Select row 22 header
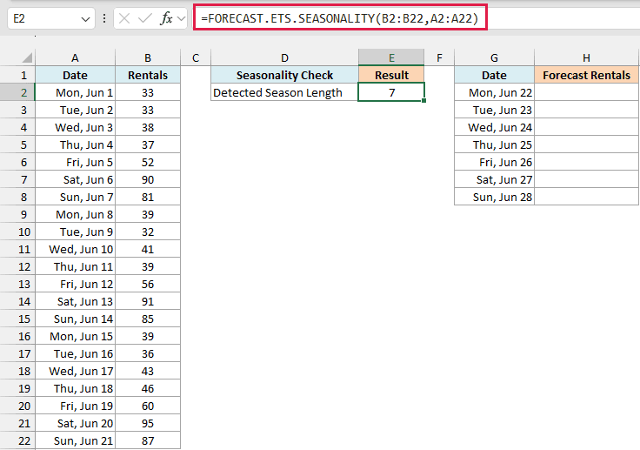This screenshot has width=640, height=450. click(x=17, y=440)
